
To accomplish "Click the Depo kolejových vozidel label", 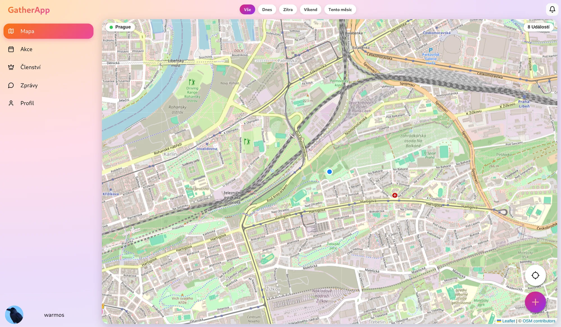I will tap(361, 107).
